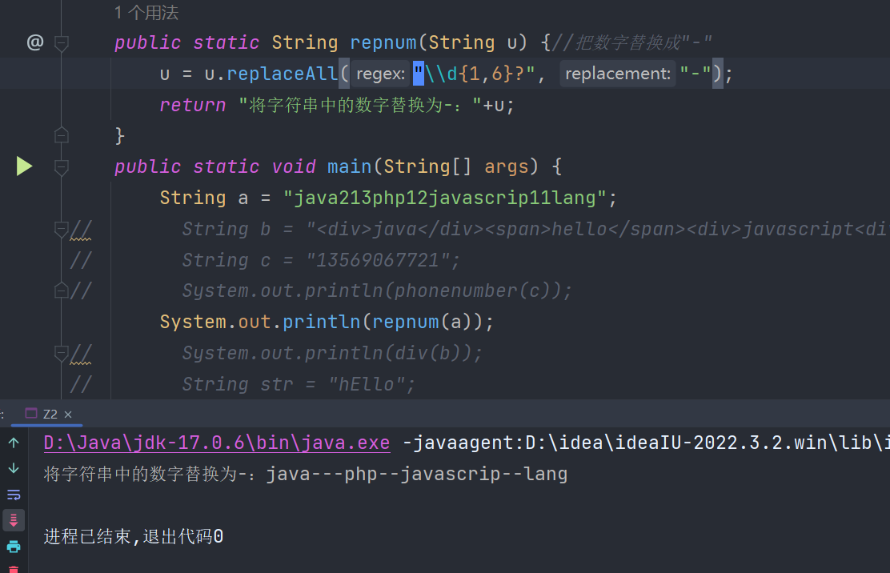Jump down with the console down-arrow icon
890x573 pixels.
[x=14, y=467]
